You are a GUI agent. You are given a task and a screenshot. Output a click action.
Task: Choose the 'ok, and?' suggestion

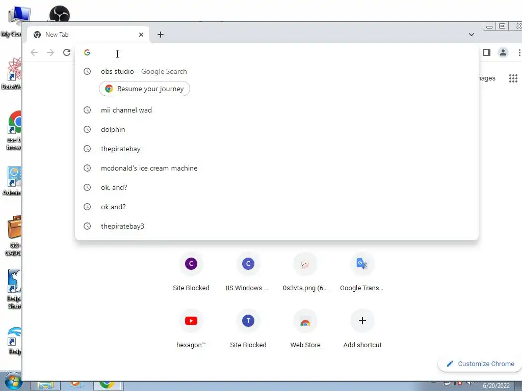pyautogui.click(x=277, y=187)
